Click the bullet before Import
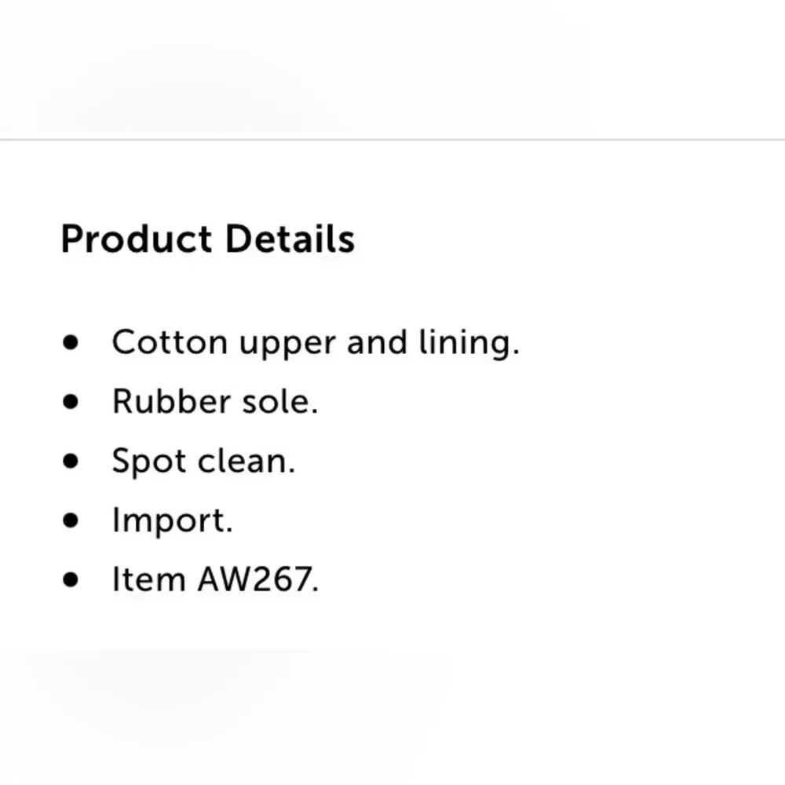Image resolution: width=785 pixels, height=785 pixels. 71,520
